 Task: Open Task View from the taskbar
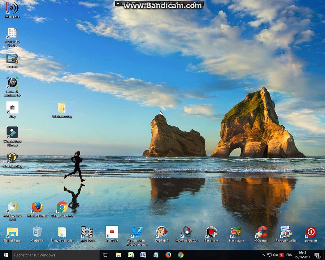click(x=106, y=255)
